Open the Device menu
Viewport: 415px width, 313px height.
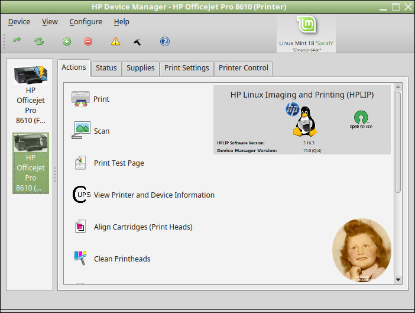point(19,22)
